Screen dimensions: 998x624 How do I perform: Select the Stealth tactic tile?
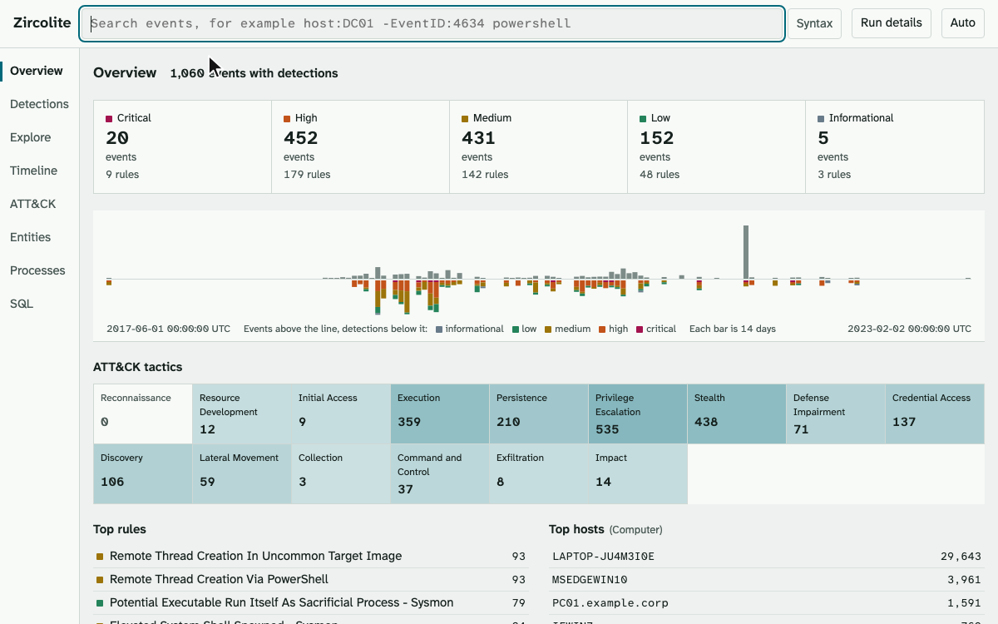point(737,414)
